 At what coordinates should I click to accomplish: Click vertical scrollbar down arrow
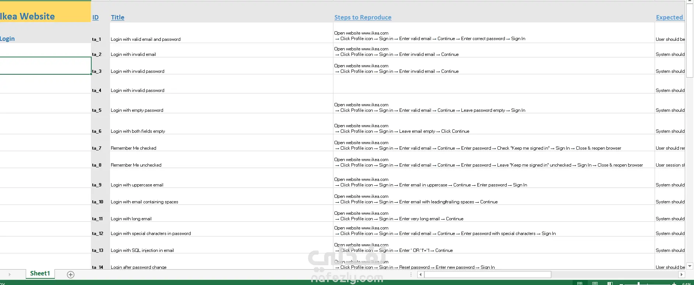pyautogui.click(x=690, y=266)
